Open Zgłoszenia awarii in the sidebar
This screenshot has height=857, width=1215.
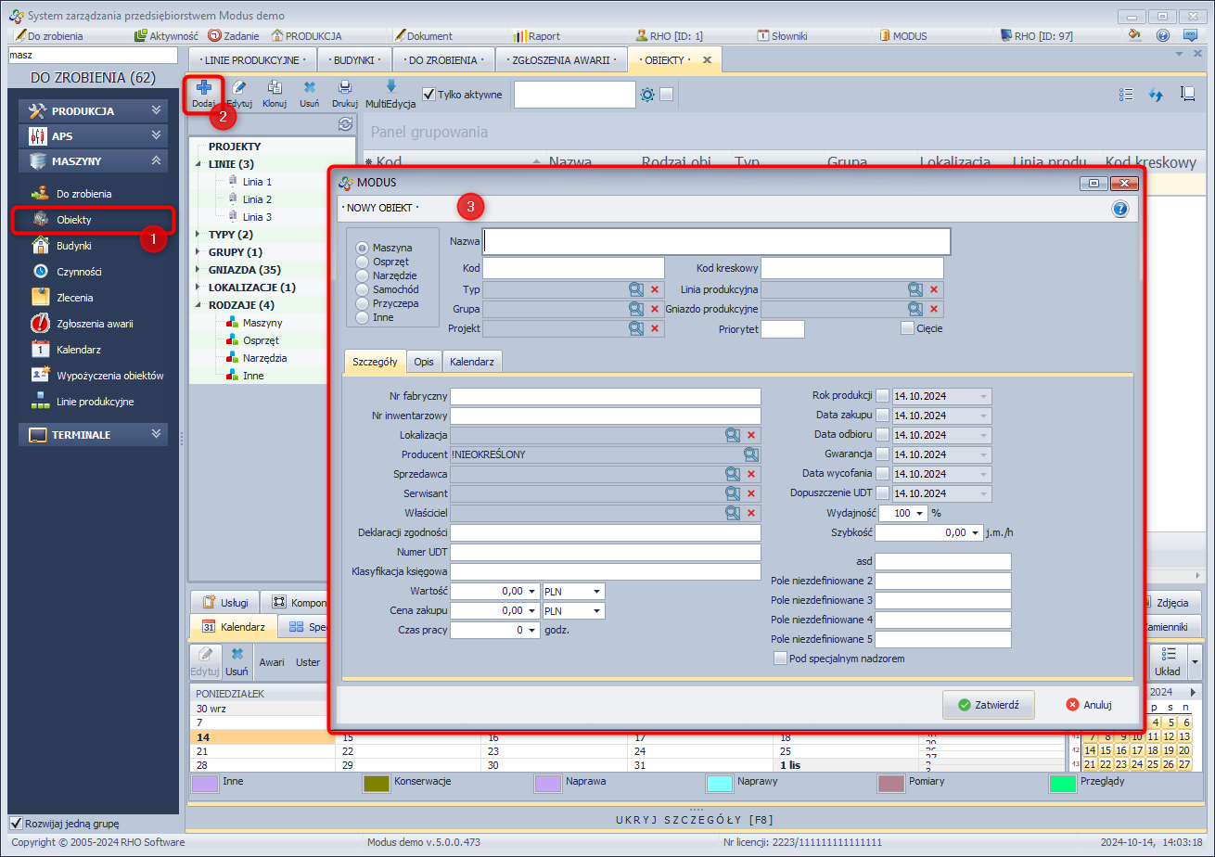point(94,324)
